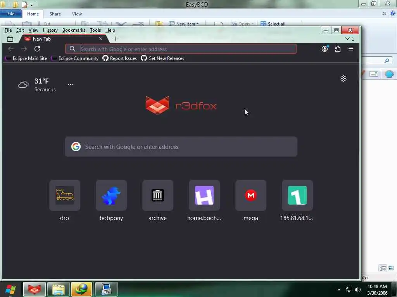This screenshot has height=297, width=397.
Task: Open the volume speaker tray icon
Action: tap(358, 289)
